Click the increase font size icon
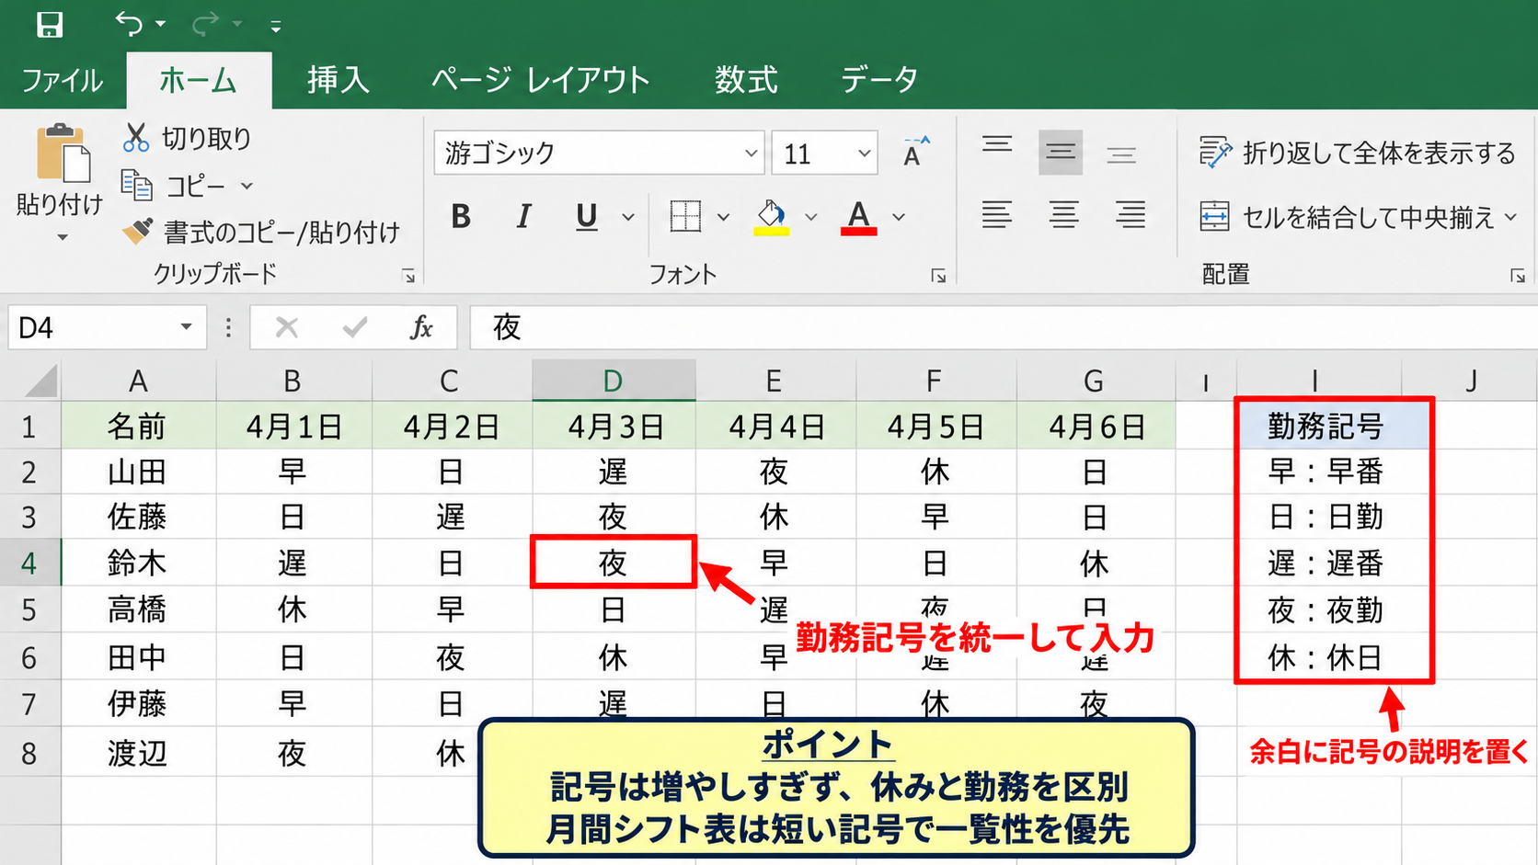Screen dimensions: 1538x865 [916, 152]
